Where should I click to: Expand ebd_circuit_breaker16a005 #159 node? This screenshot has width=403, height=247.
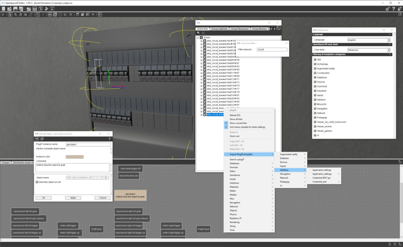[x=201, y=60]
